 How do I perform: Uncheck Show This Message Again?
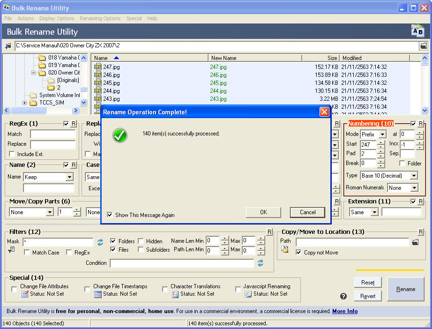click(110, 215)
